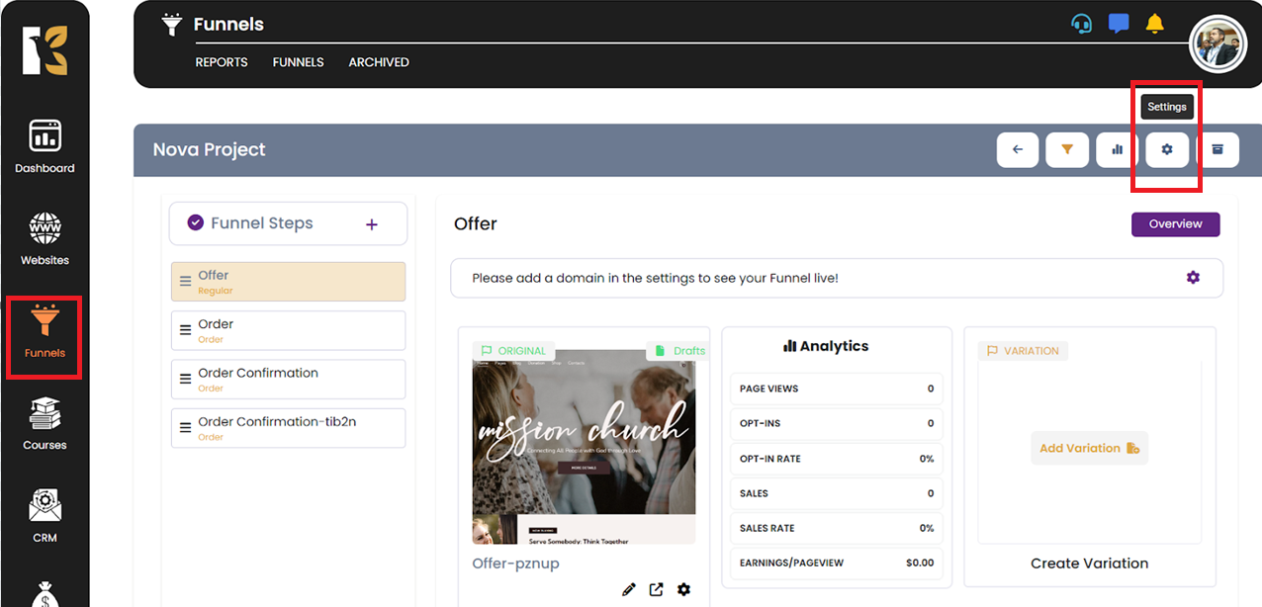
Task: Click the archive funnel button
Action: point(1217,149)
